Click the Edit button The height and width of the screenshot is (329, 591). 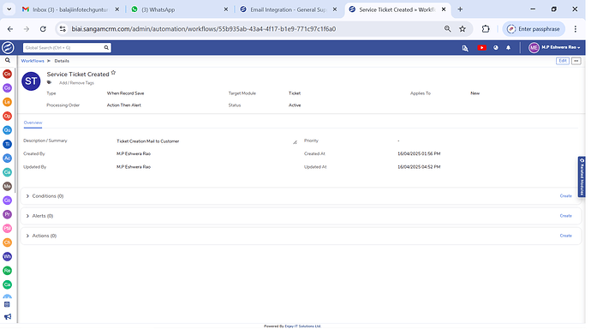563,61
